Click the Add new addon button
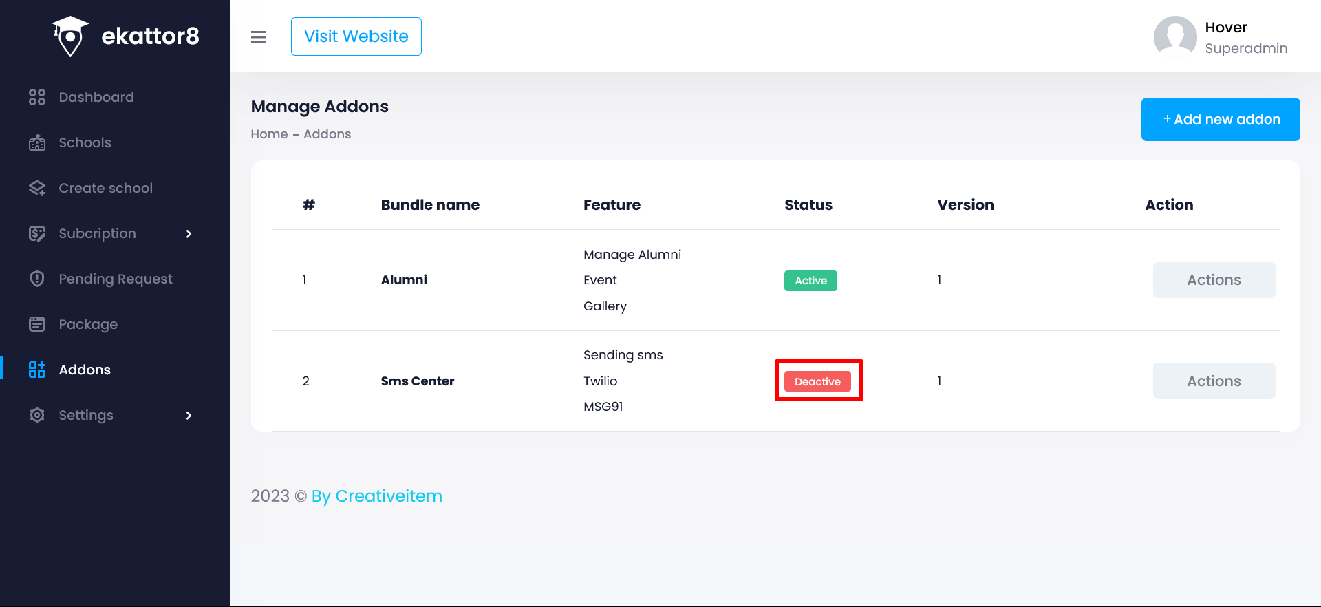The image size is (1321, 607). [x=1220, y=119]
